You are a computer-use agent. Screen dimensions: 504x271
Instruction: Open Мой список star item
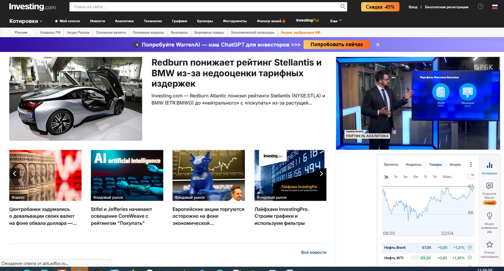tap(67, 21)
